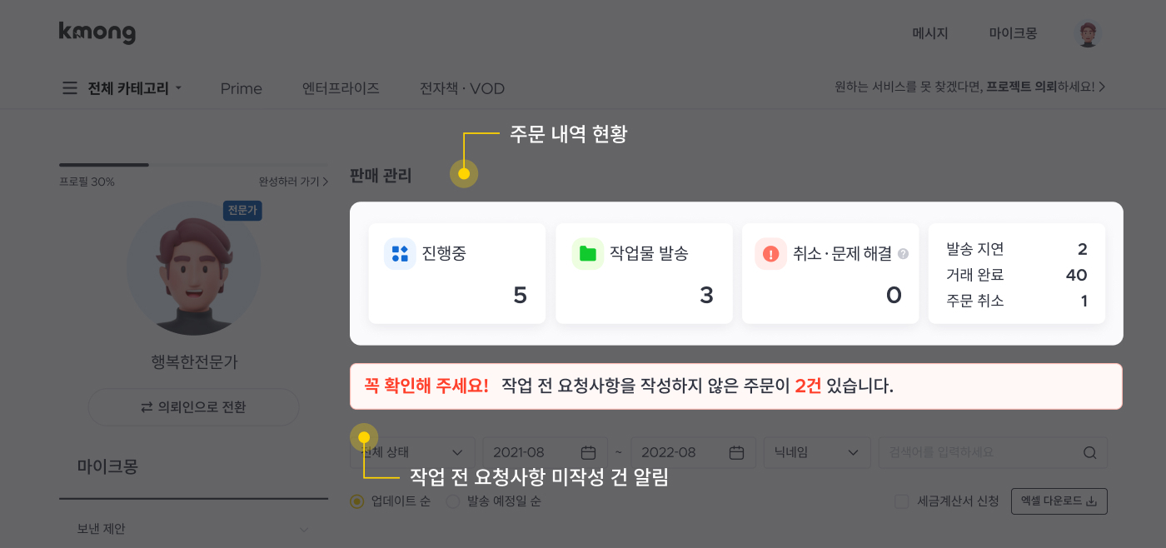Click the 엑셀 다운로드 button
The image size is (1166, 548).
coord(1059,501)
